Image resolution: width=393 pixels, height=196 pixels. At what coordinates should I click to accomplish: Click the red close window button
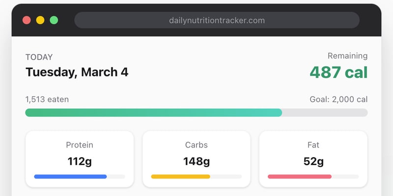27,20
